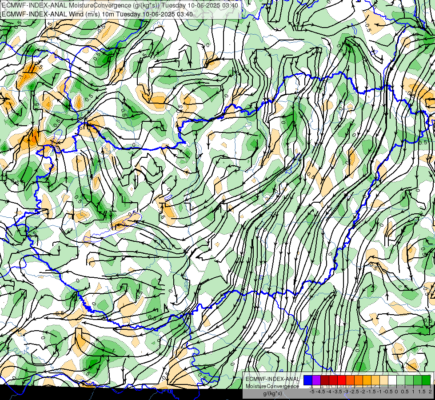Click the Wind (m/s) 10m title line
The height and width of the screenshot is (400, 435).
pos(97,14)
